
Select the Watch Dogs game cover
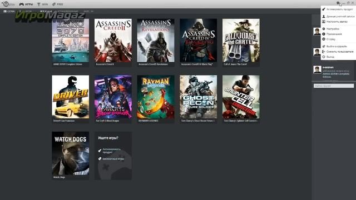pyautogui.click(x=71, y=153)
